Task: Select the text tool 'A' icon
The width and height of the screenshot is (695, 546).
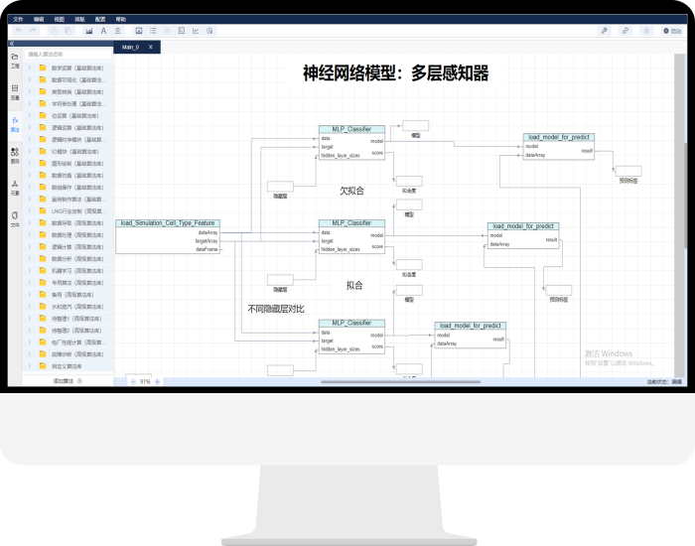Action: pyautogui.click(x=103, y=31)
